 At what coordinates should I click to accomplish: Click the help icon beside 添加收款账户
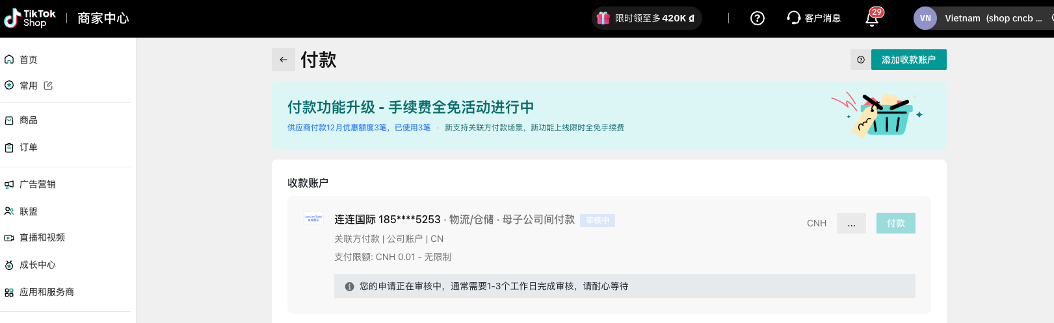pyautogui.click(x=860, y=60)
